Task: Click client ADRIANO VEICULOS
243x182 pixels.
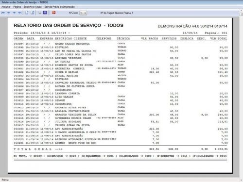Action: click(68, 58)
